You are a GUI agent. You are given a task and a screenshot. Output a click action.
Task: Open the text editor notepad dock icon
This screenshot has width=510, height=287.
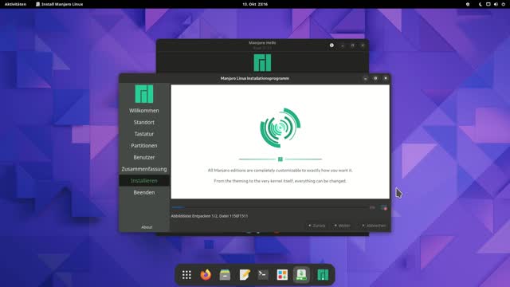(x=244, y=275)
